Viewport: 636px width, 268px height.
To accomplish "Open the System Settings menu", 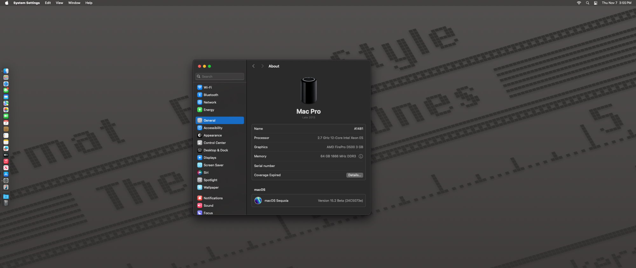I will (26, 3).
